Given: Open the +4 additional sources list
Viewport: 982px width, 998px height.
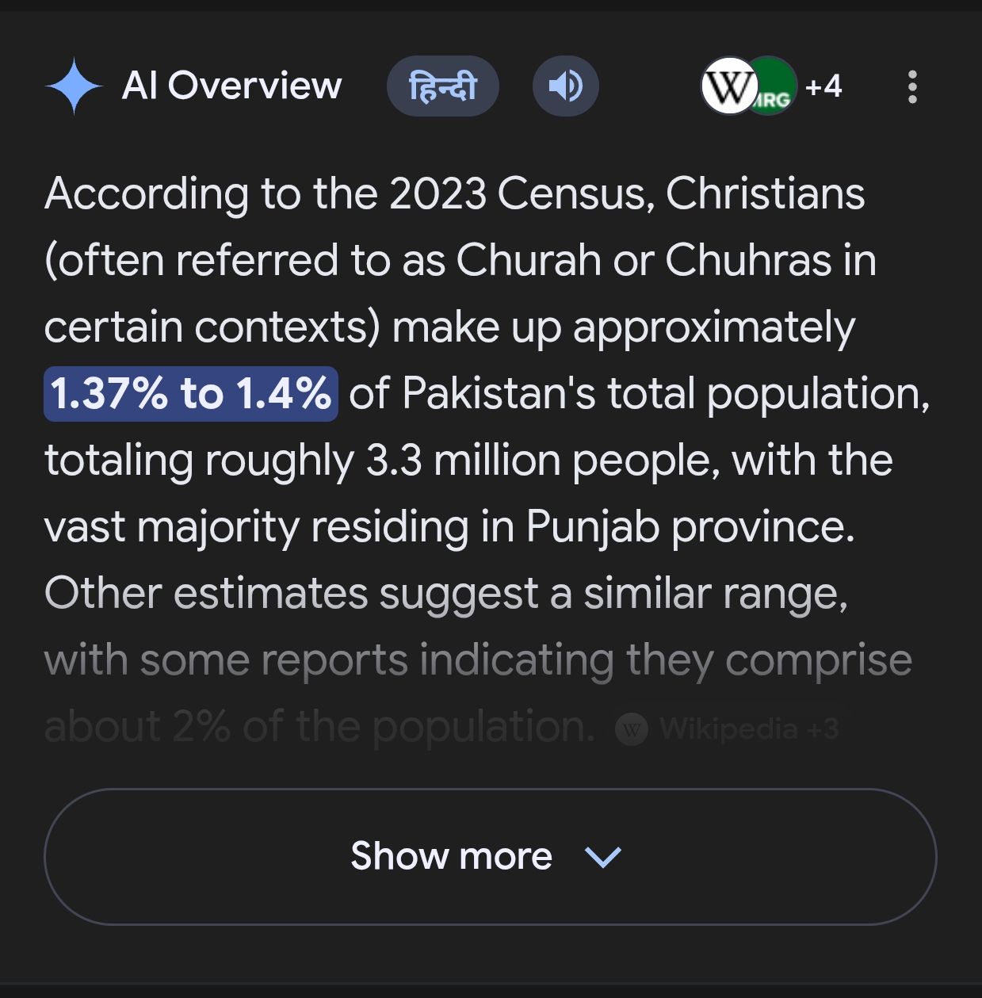Looking at the screenshot, I should point(823,86).
